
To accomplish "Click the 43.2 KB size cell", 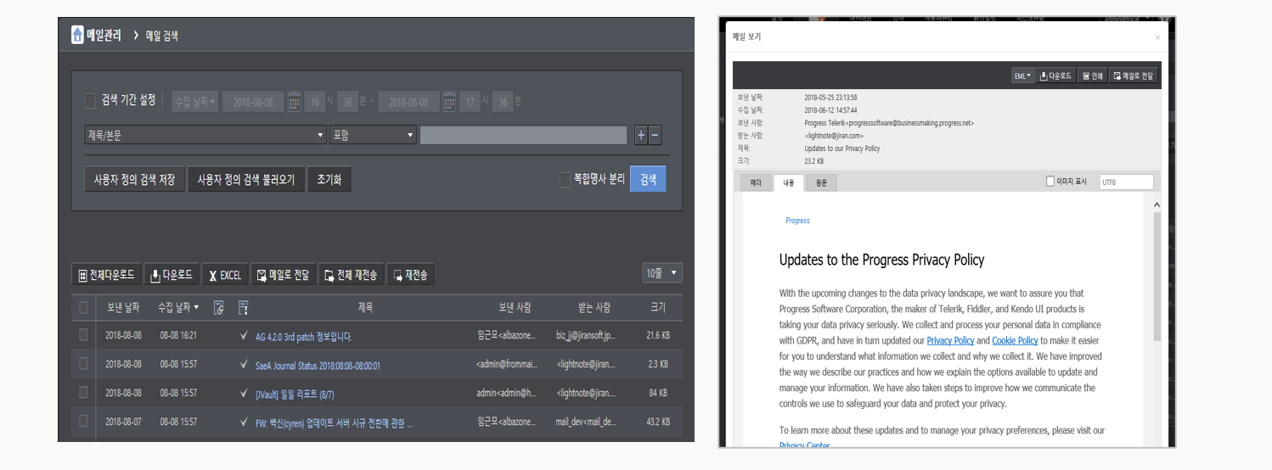I will (x=658, y=422).
